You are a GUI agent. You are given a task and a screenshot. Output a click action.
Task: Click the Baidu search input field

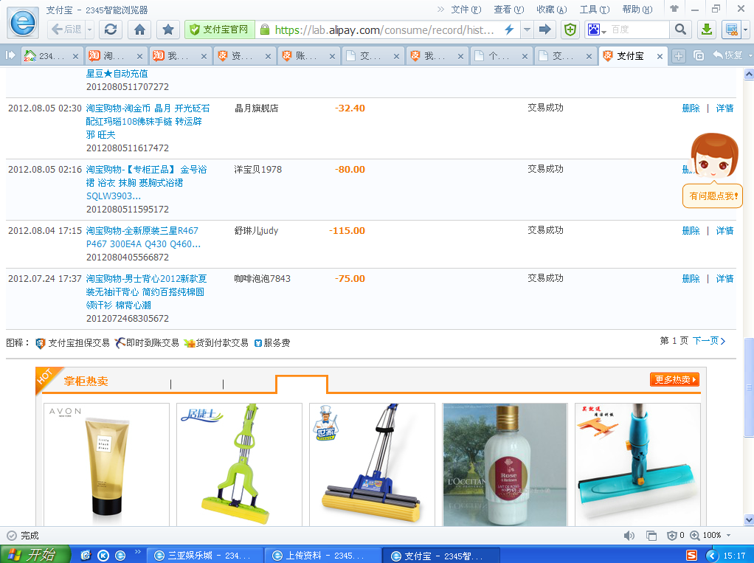coord(638,30)
